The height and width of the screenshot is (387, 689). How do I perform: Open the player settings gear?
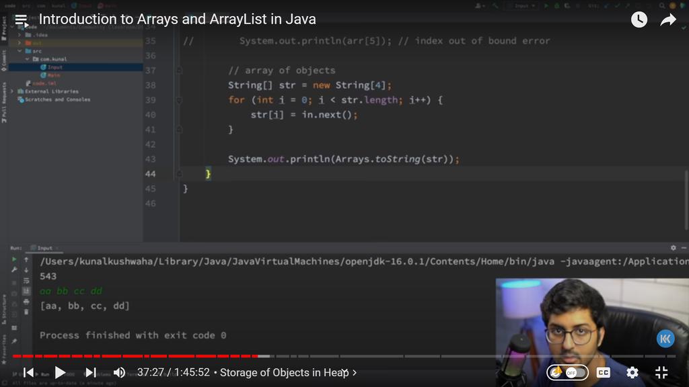632,372
